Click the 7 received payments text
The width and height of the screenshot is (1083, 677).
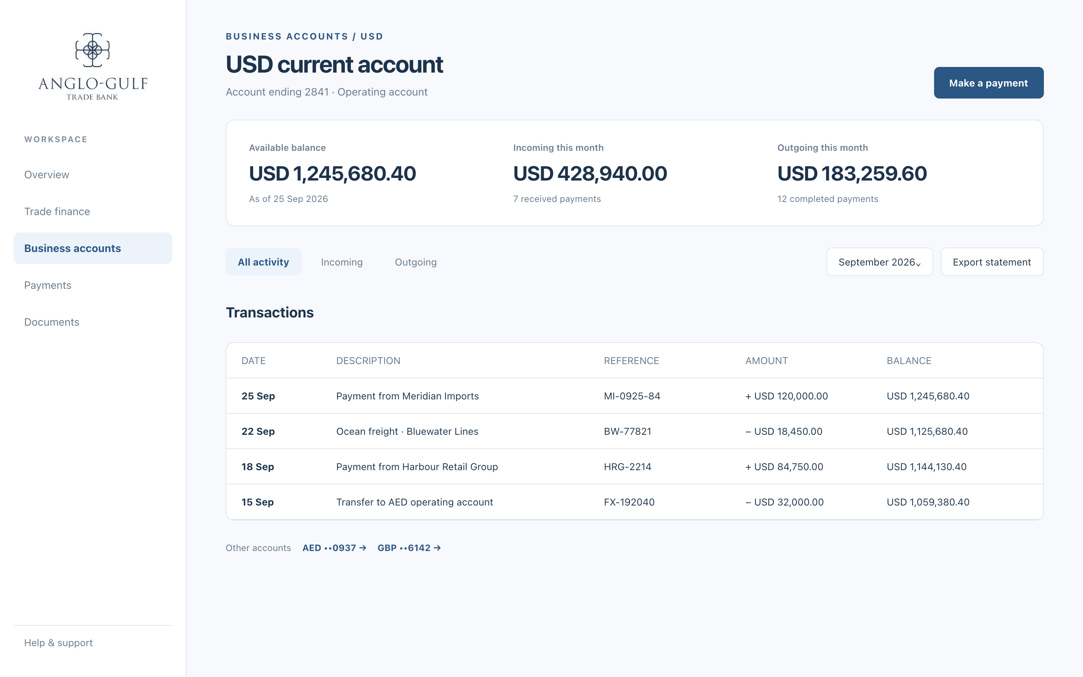click(x=557, y=199)
